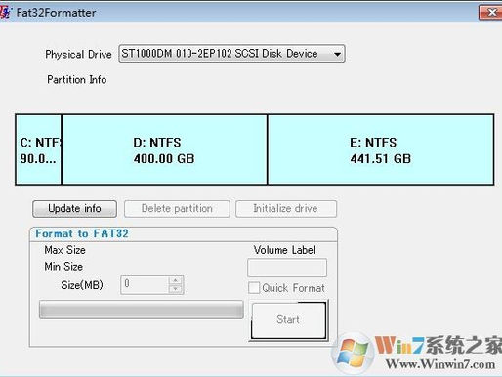The image size is (502, 377).
Task: Click the Min Size label
Action: pos(63,267)
